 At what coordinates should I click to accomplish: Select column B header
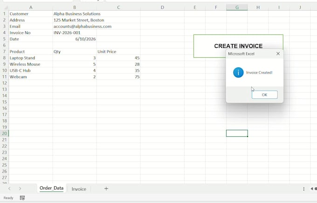coord(75,7)
